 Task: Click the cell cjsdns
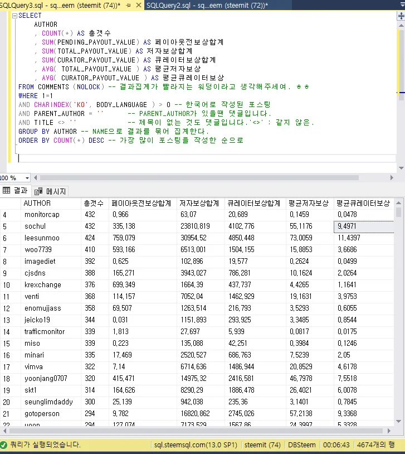coord(51,273)
